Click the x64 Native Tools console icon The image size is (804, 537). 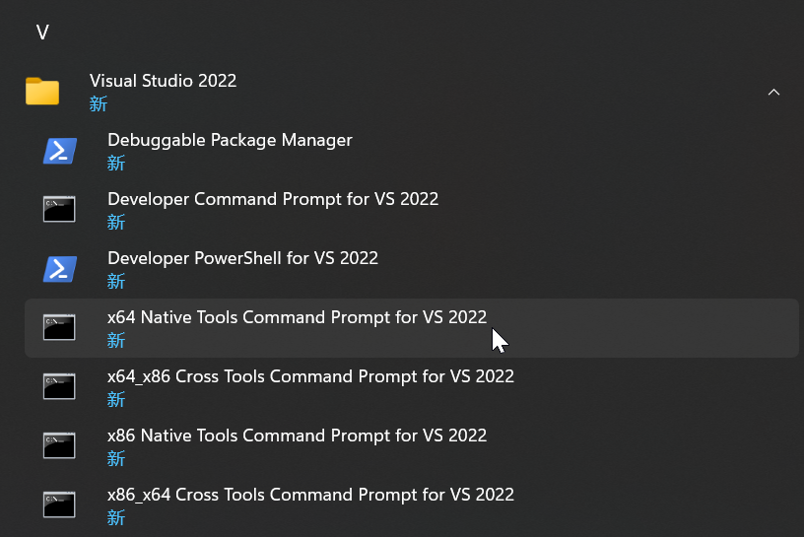pyautogui.click(x=59, y=327)
